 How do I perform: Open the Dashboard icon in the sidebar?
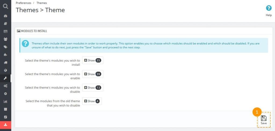coord(5,16)
